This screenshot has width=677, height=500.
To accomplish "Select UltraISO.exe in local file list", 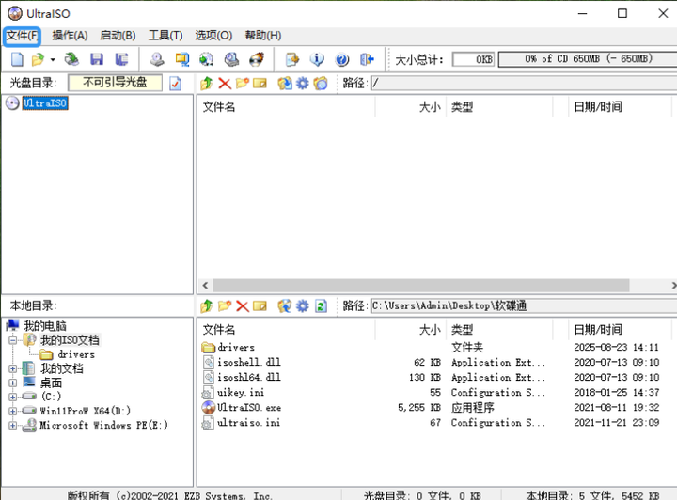I will pos(248,408).
